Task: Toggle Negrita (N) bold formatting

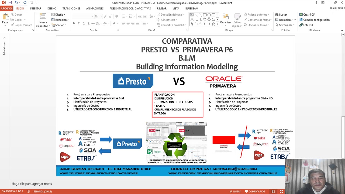Action: tap(74, 23)
